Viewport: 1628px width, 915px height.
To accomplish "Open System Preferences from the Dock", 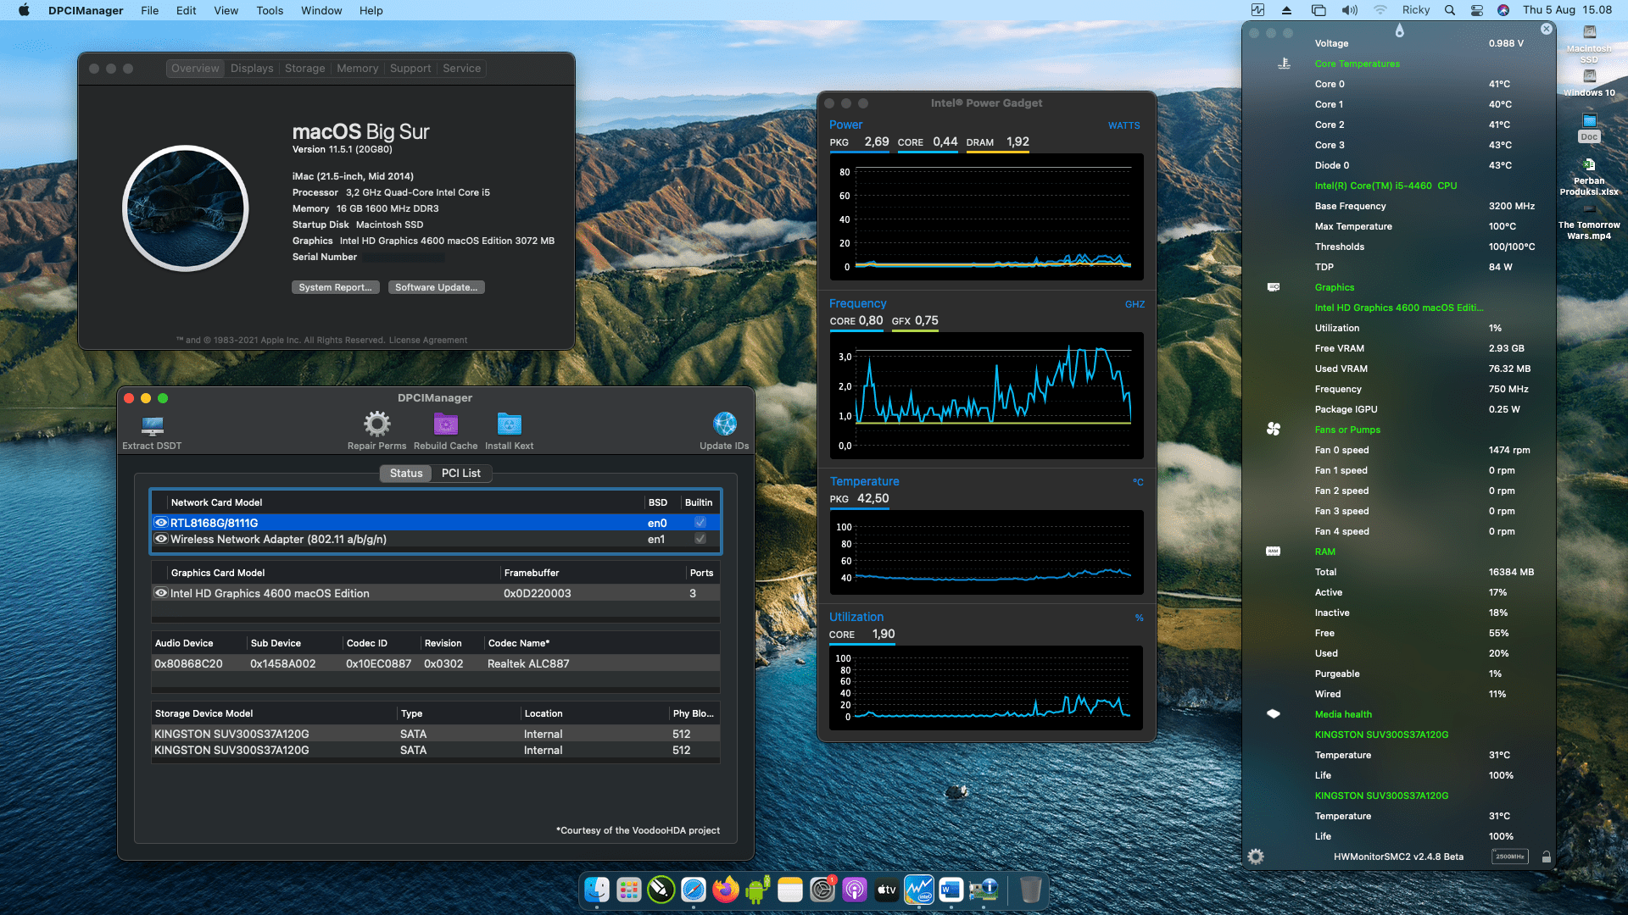I will click(x=822, y=890).
